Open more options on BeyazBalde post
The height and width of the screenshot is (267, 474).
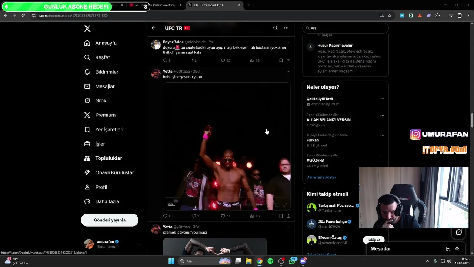coord(288,42)
